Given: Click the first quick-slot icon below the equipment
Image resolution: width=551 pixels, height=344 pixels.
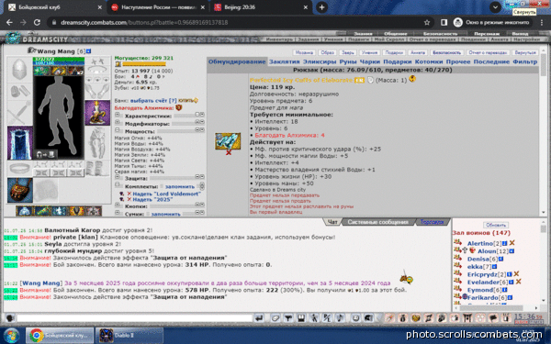Looking at the screenshot, I should [24, 211].
